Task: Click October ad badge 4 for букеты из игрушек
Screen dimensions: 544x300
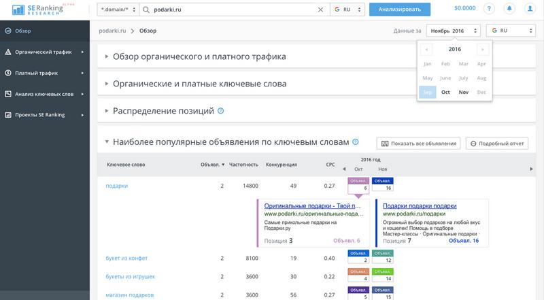Action: (x=358, y=275)
